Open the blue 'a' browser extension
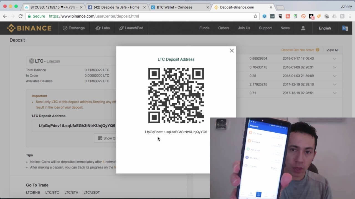Screen dimensions: 355x199 coord(265,16)
